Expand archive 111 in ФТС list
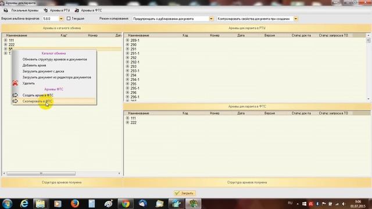Screen dimensions: 372x209 tap(127, 118)
